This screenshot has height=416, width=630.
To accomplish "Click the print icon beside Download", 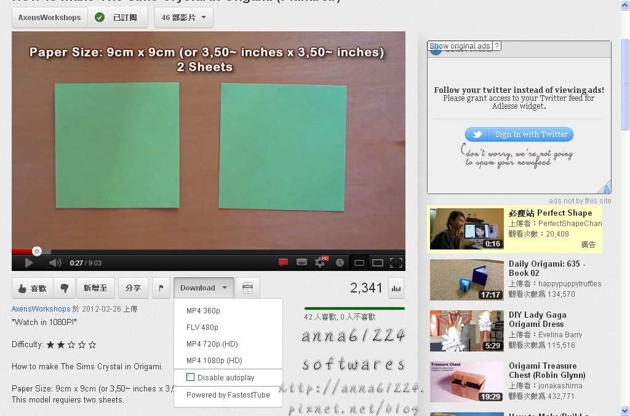I will click(247, 288).
